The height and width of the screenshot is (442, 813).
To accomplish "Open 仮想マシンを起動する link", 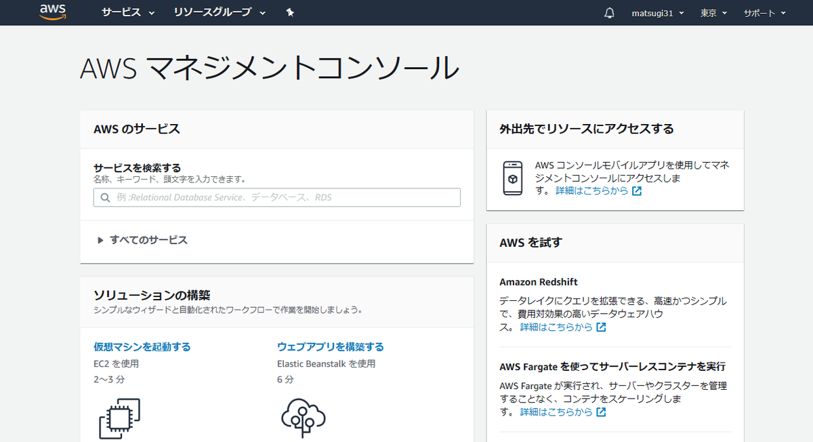I will pyautogui.click(x=142, y=346).
